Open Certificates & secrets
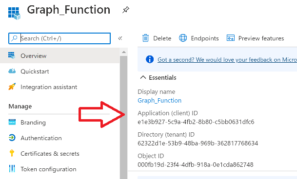297x179 pixels. point(50,154)
